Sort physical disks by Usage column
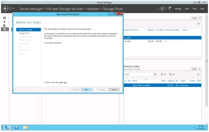Viewport: 209px width, 132px height. [x=183, y=81]
